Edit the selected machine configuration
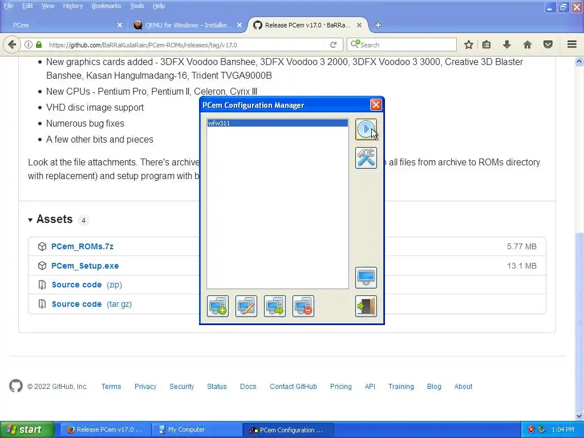The image size is (584, 438). point(246,306)
